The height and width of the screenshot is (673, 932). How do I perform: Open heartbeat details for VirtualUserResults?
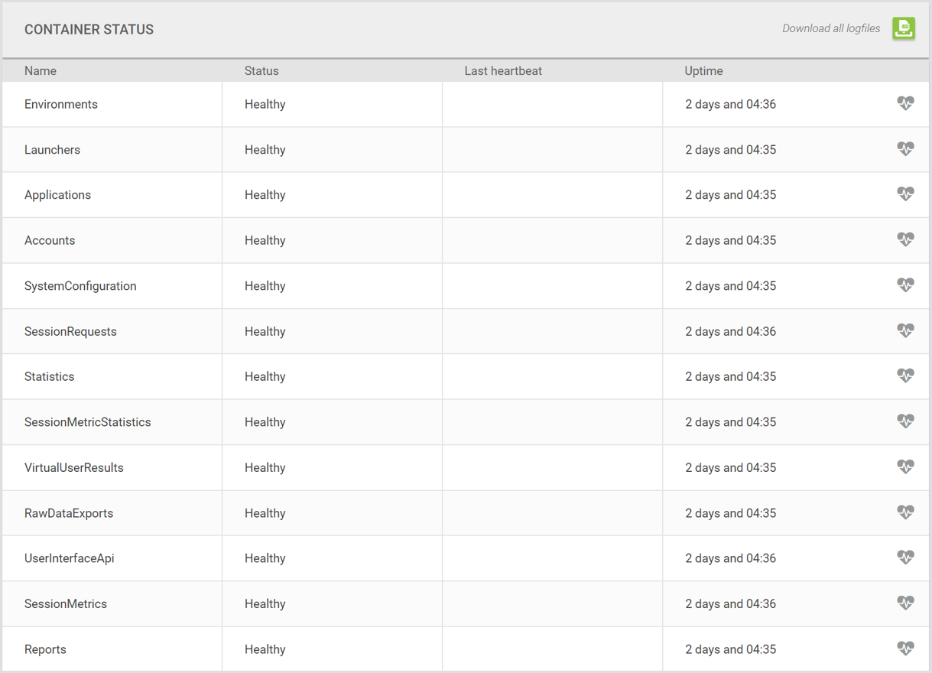905,467
